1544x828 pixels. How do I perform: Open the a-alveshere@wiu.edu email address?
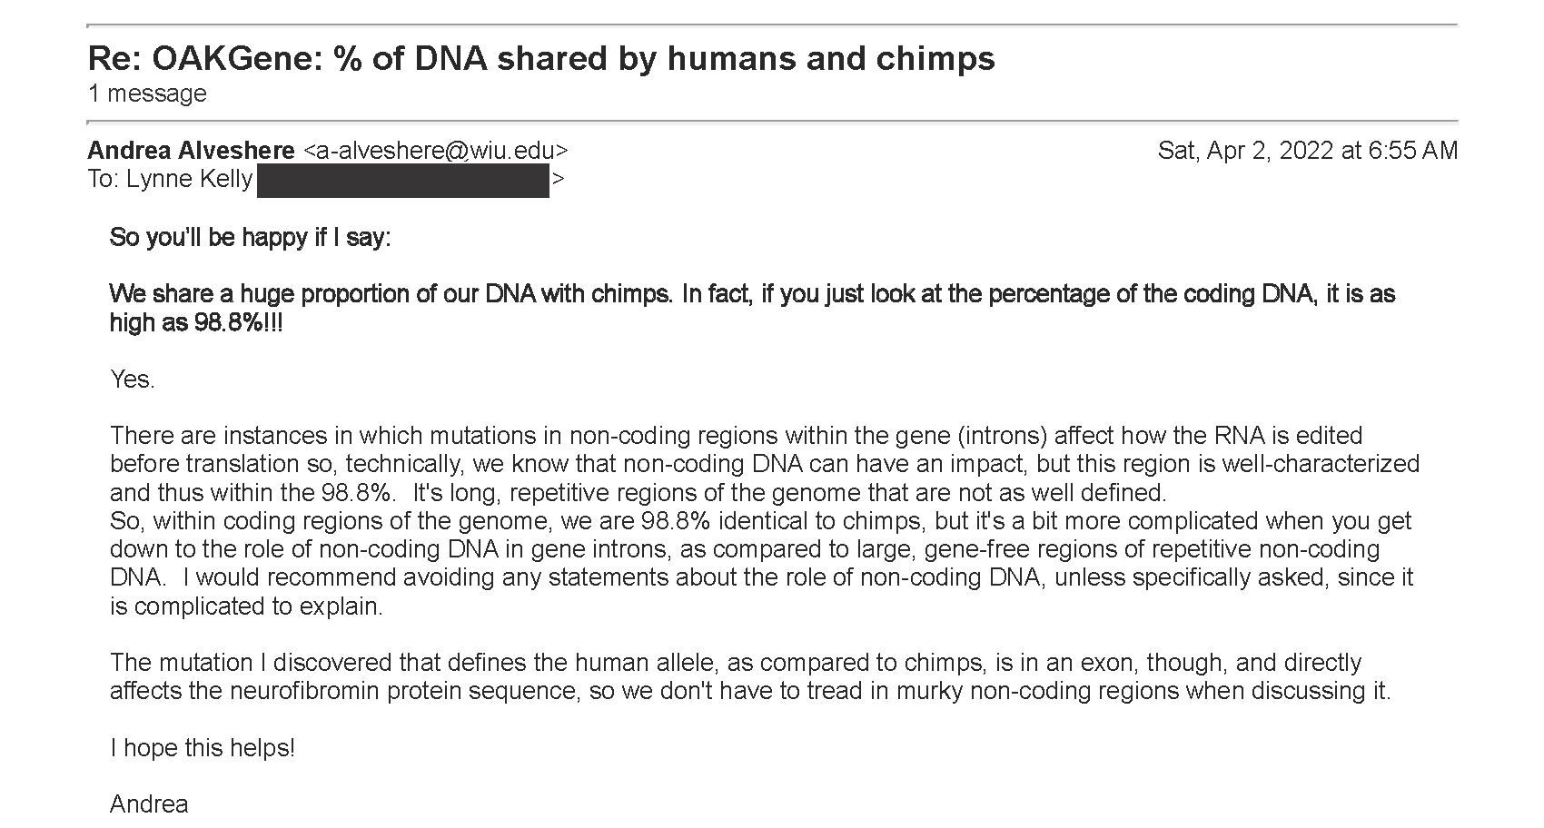click(x=435, y=151)
